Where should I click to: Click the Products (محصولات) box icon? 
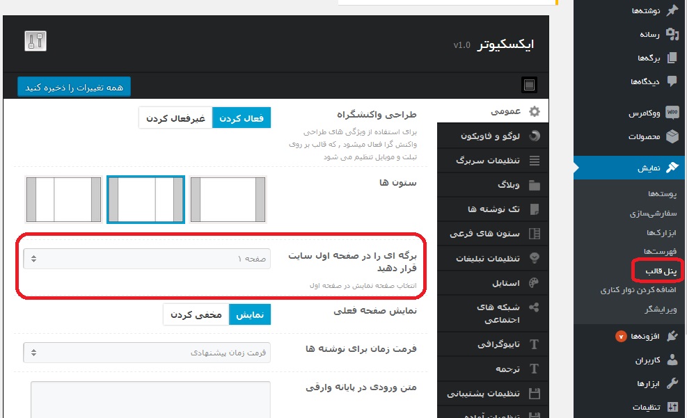[x=672, y=136]
